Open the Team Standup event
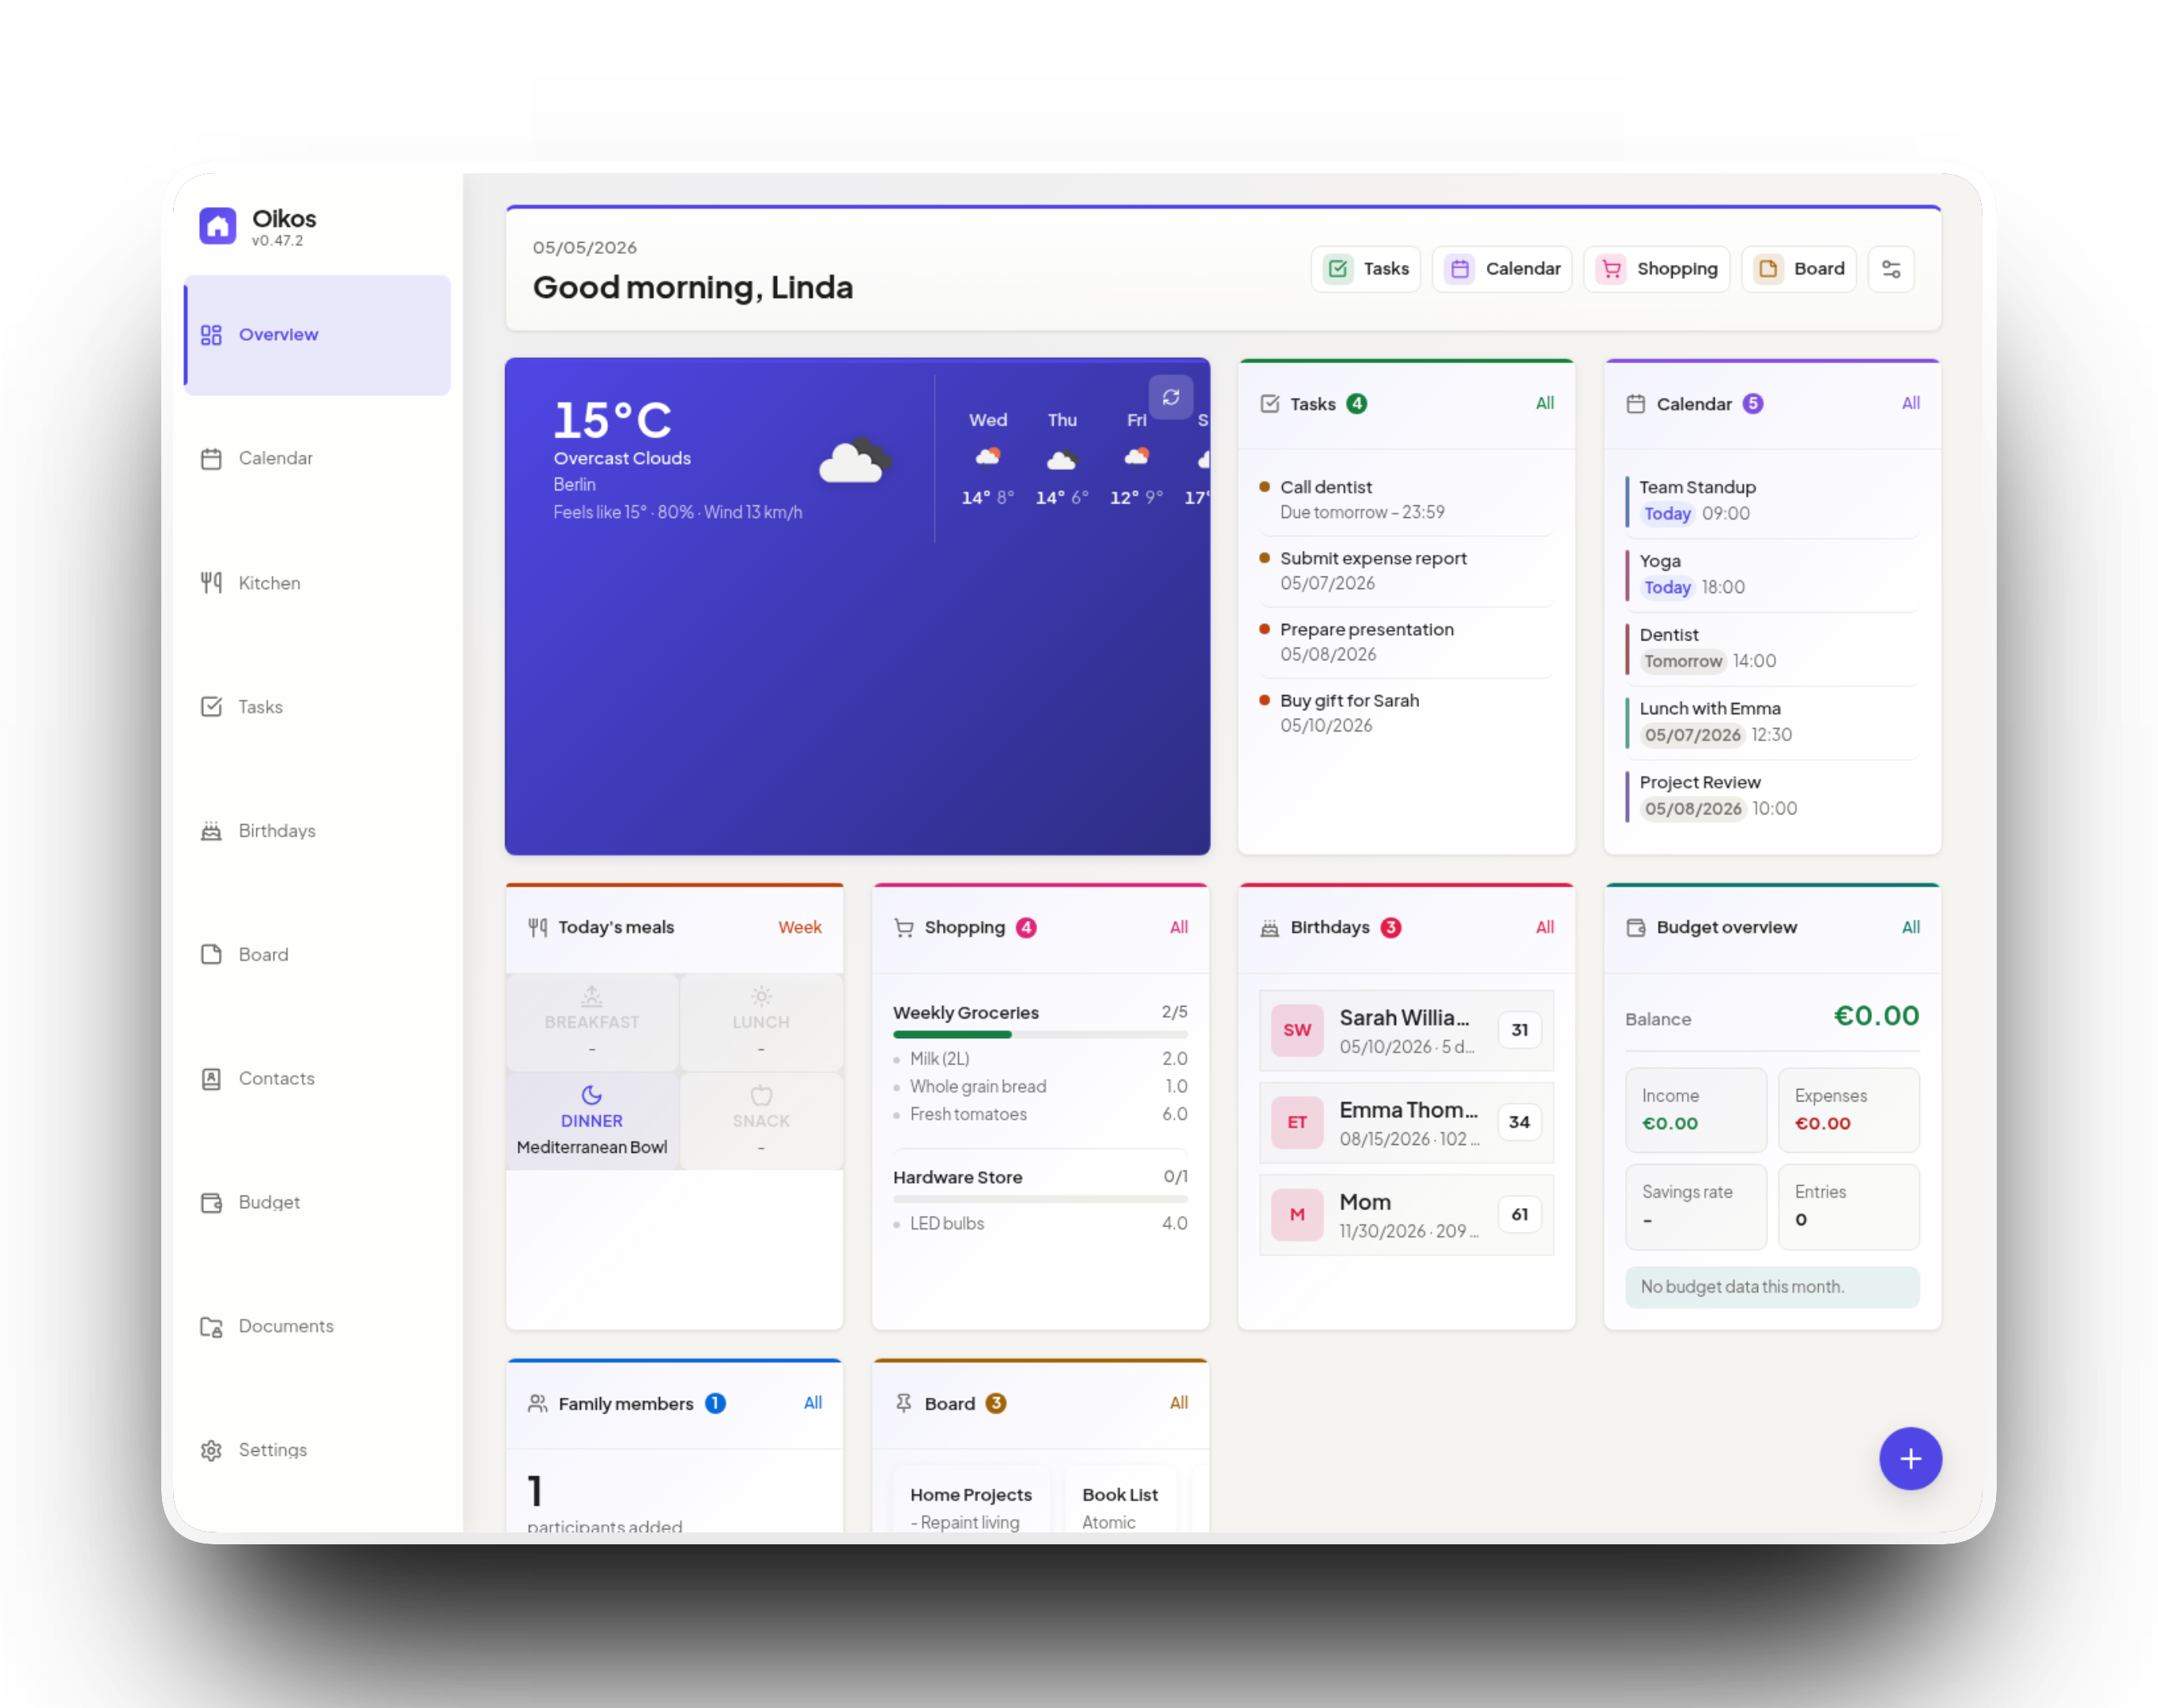 tap(1772, 501)
